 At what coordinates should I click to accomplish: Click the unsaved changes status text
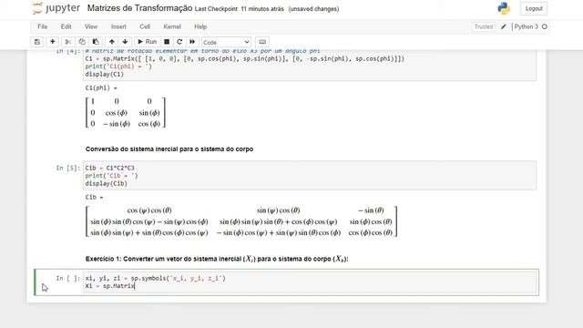[x=313, y=9]
